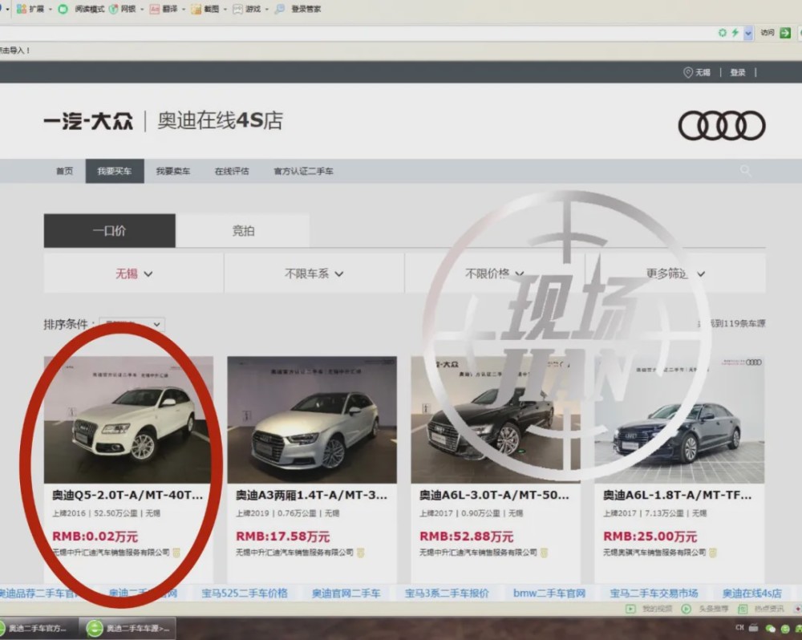Click the search magnifier in navigation bar

coord(746,170)
